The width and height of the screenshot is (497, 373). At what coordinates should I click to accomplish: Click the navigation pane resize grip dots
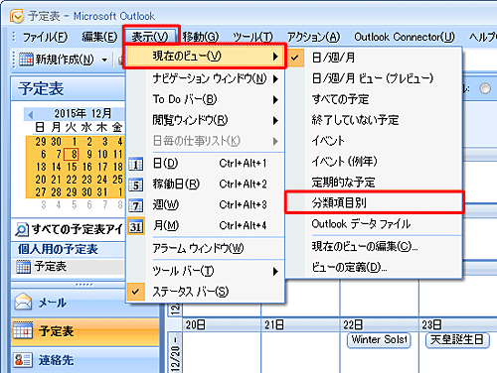click(x=84, y=285)
